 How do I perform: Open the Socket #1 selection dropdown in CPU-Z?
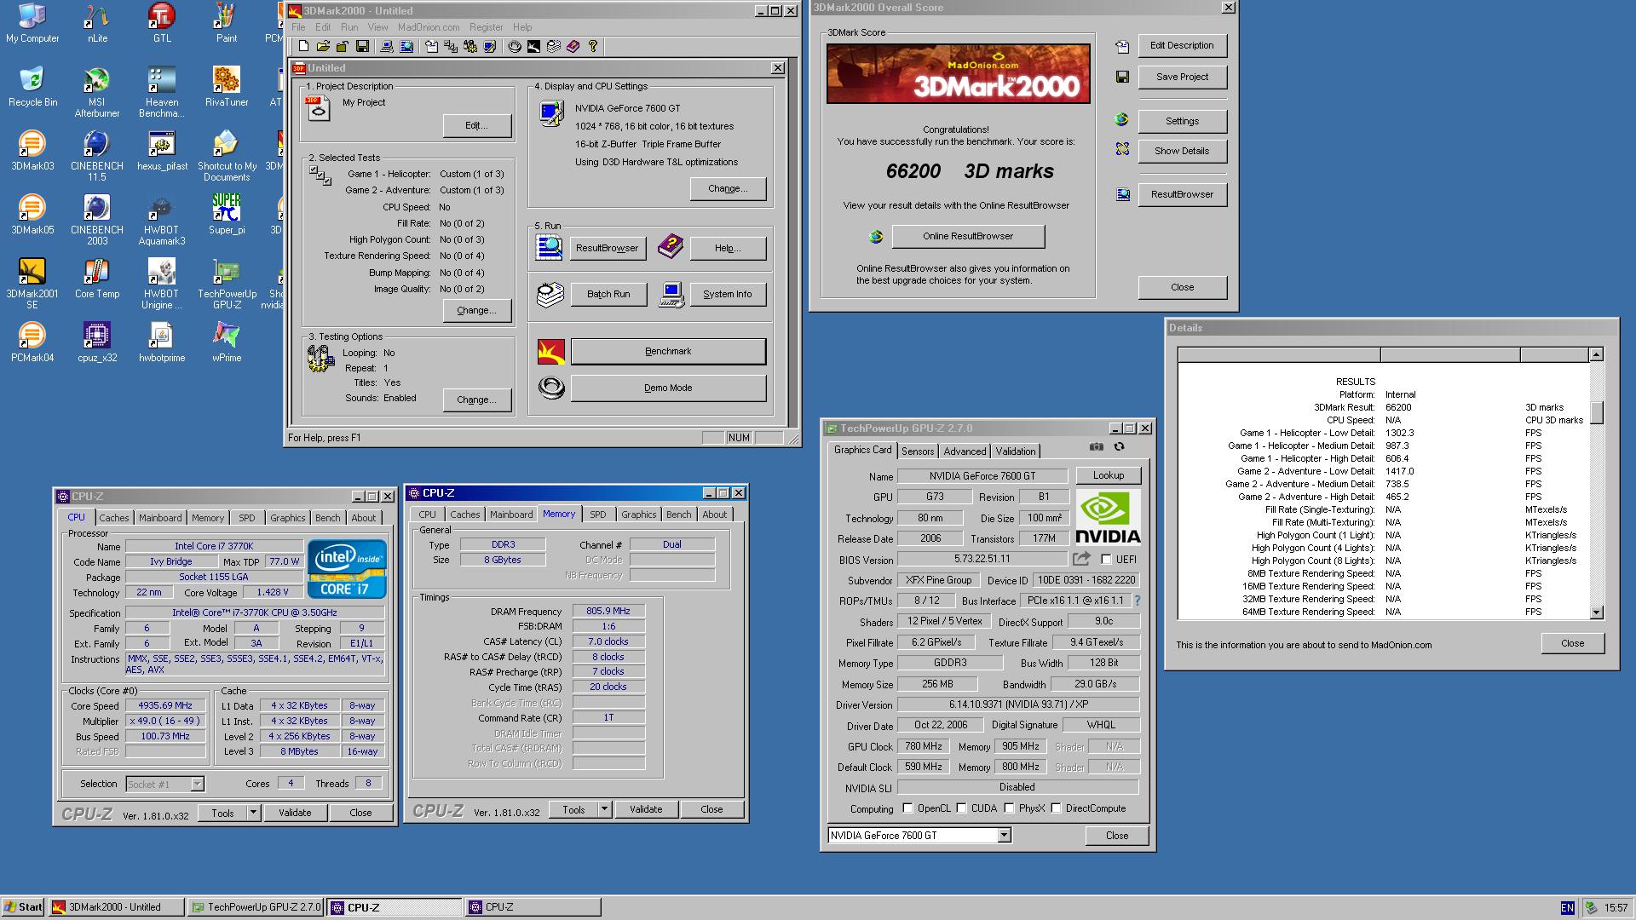tap(197, 785)
